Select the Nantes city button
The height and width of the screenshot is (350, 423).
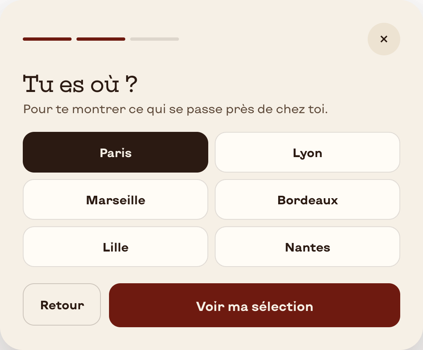tap(307, 247)
